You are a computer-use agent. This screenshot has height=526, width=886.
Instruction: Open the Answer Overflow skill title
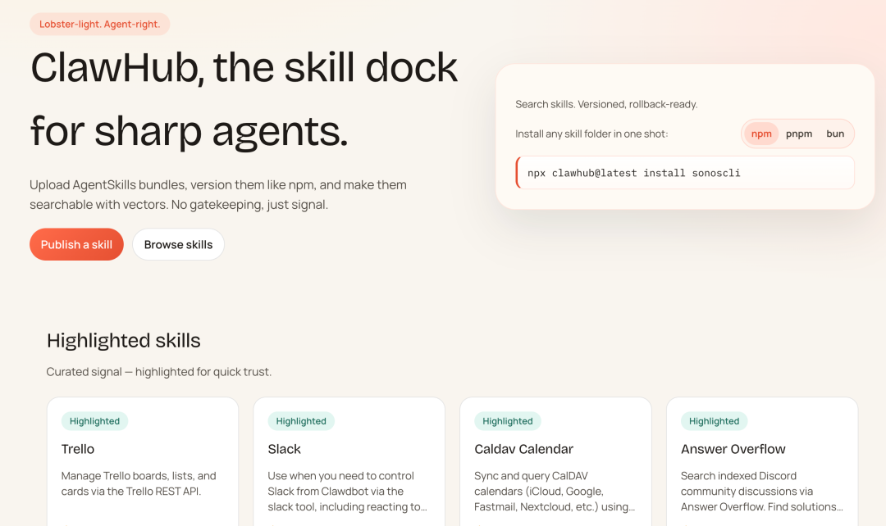pos(733,449)
